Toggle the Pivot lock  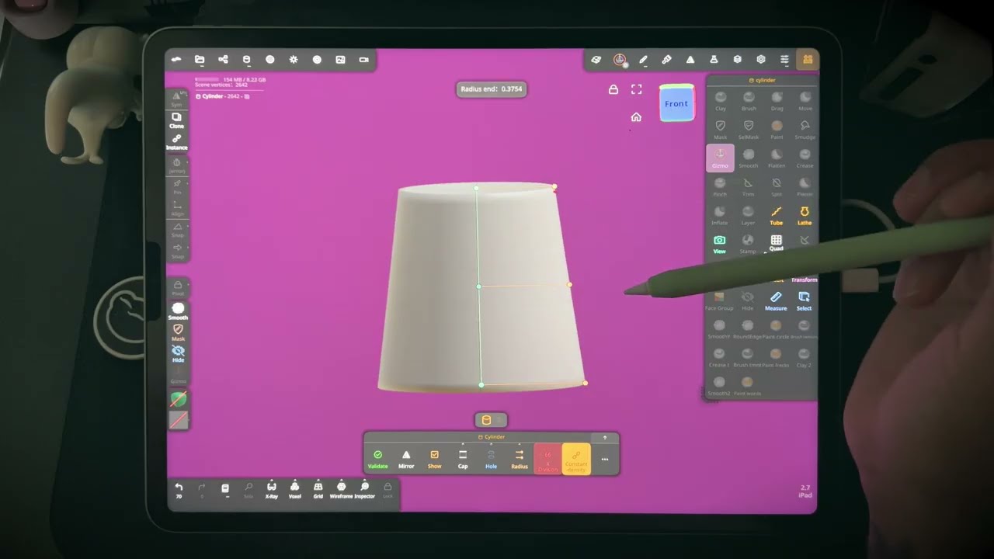click(178, 288)
